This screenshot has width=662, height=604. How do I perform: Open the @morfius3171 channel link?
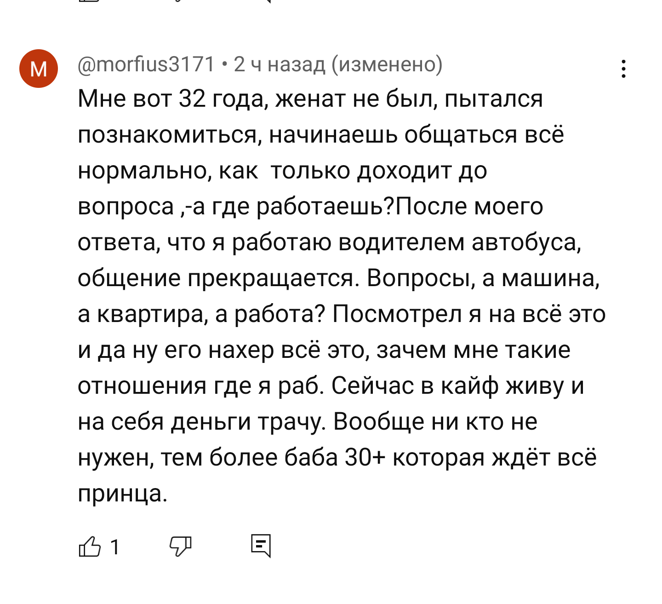[146, 64]
